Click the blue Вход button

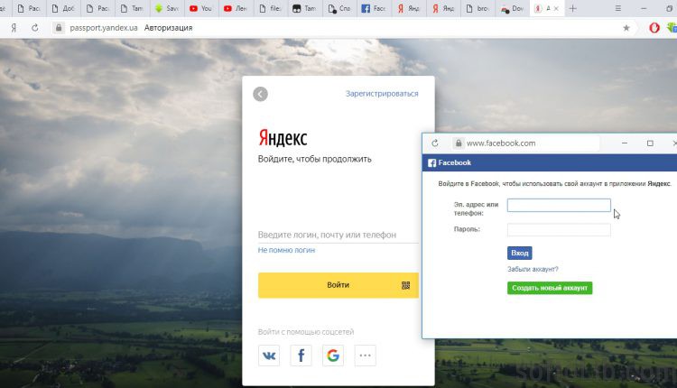[519, 253]
